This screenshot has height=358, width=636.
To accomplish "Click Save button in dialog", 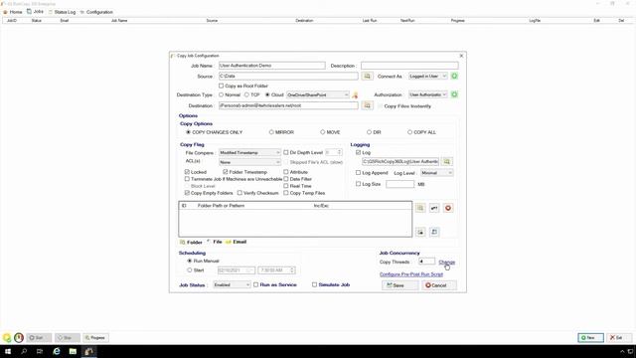I will [x=399, y=285].
